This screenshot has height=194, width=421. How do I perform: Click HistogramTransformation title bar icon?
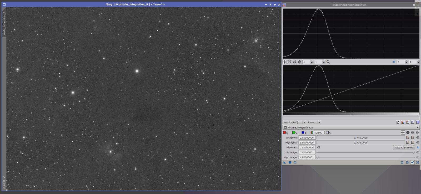(x=284, y=5)
